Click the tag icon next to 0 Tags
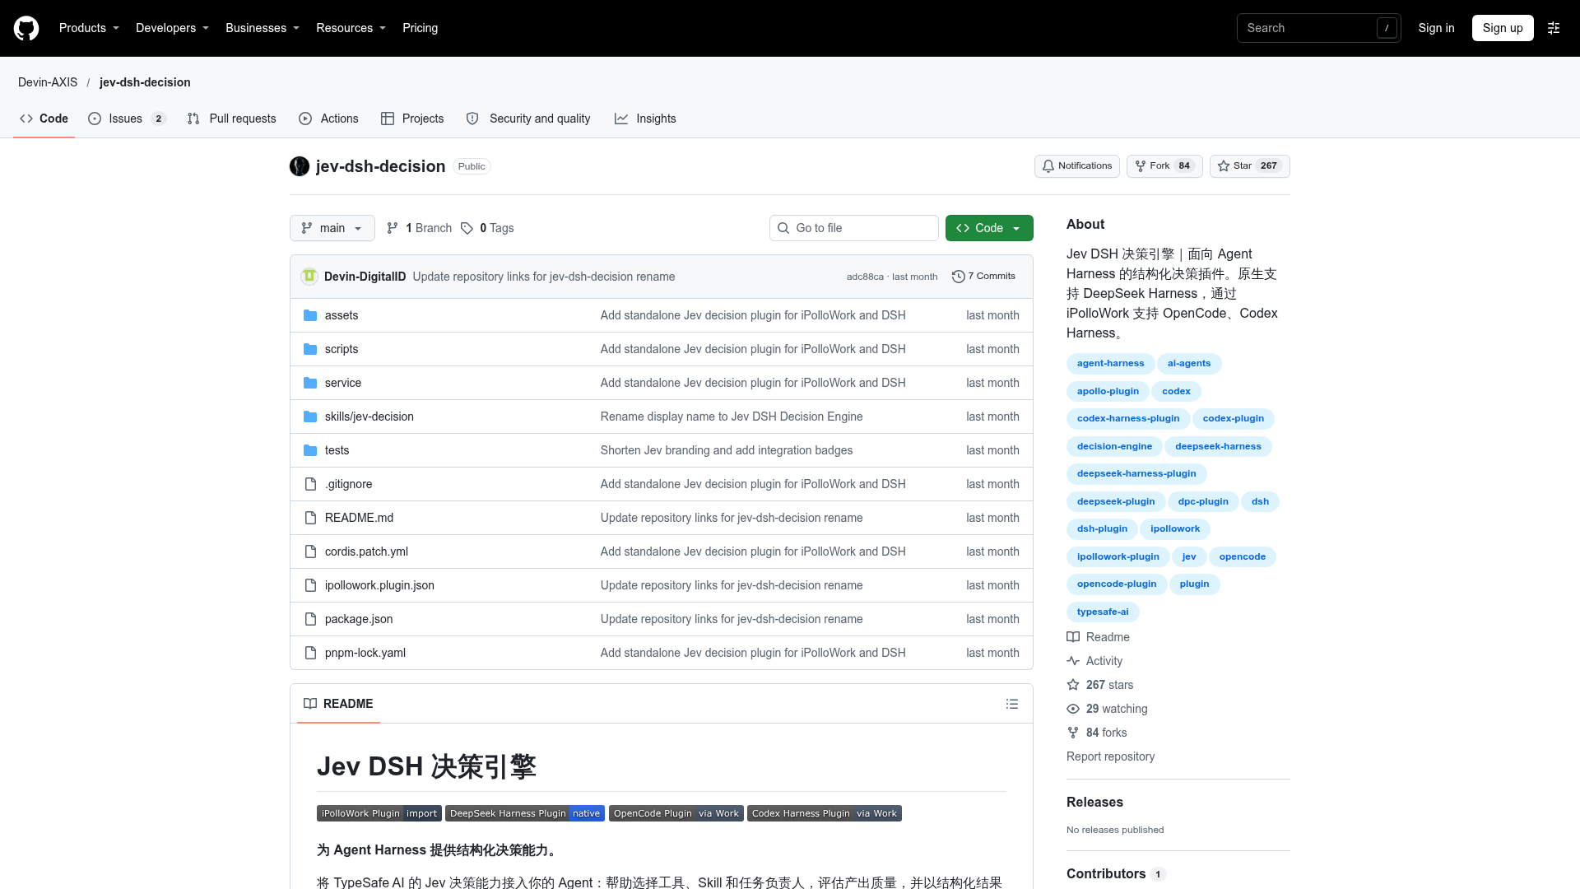 tap(467, 228)
